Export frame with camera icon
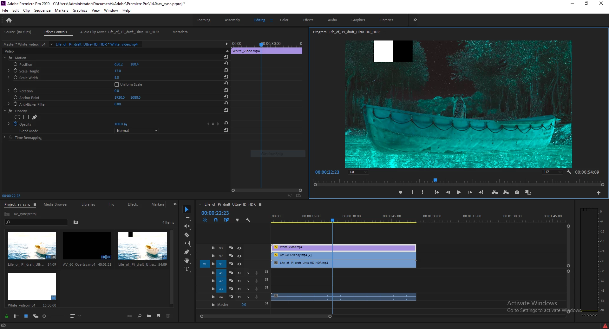609x329 pixels. tap(517, 192)
